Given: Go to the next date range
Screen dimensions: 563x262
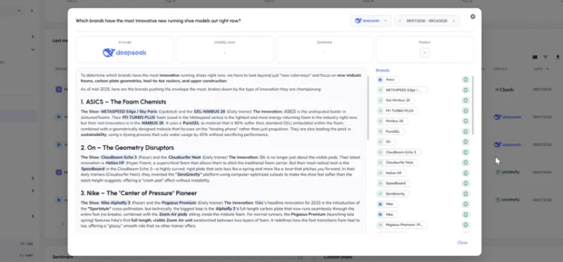Looking at the screenshot, I should pyautogui.click(x=453, y=21).
